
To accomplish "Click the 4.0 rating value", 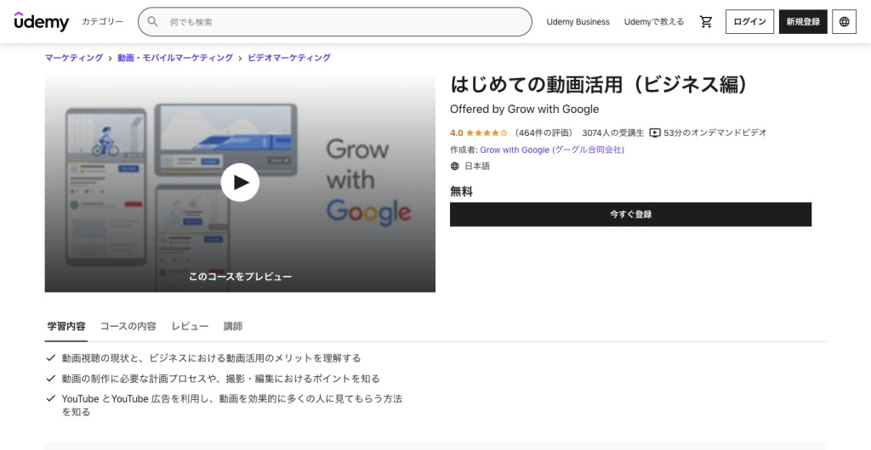I will tap(457, 133).
